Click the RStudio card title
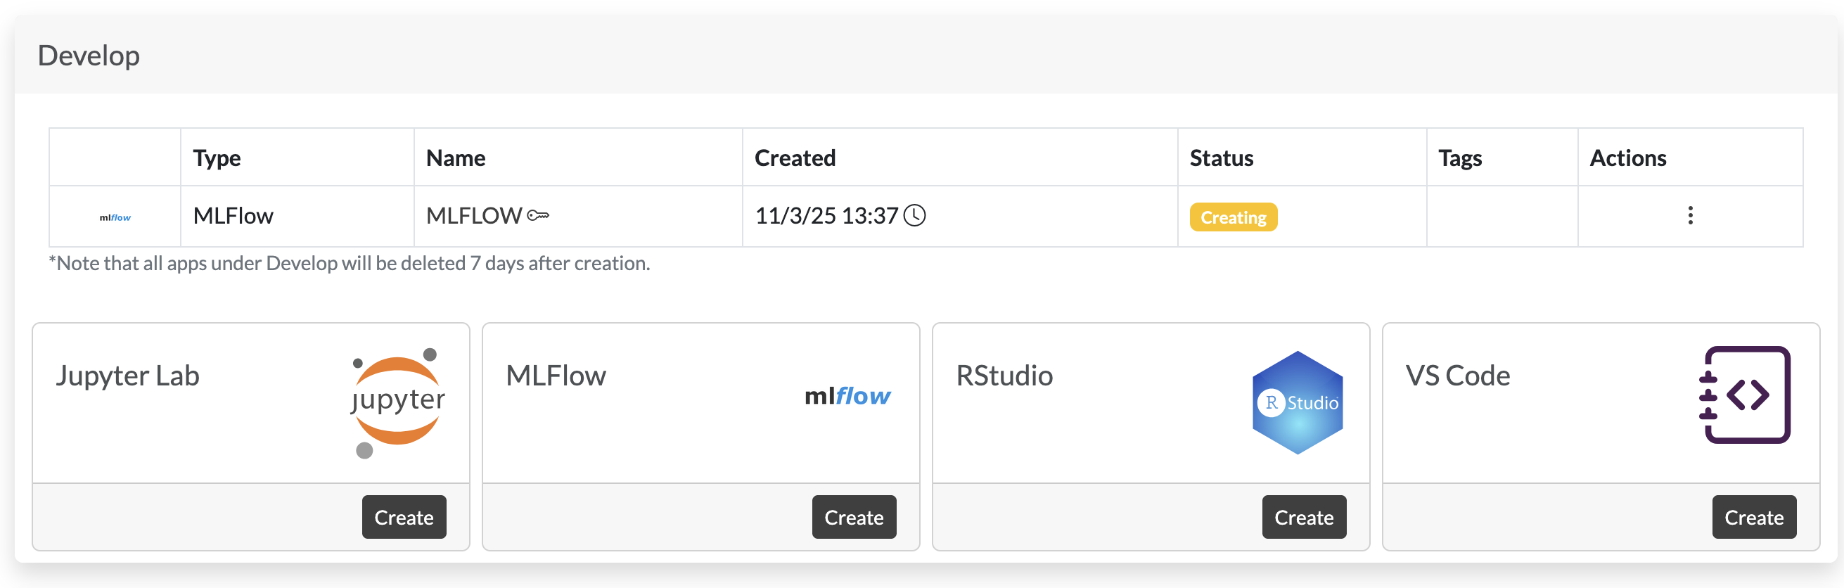 [x=1004, y=376]
